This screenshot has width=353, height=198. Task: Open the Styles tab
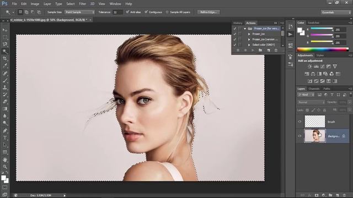[x=320, y=55]
